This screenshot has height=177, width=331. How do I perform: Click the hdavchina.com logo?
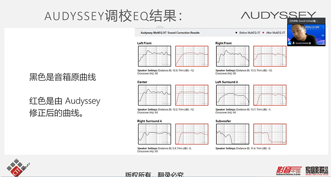click(288, 171)
